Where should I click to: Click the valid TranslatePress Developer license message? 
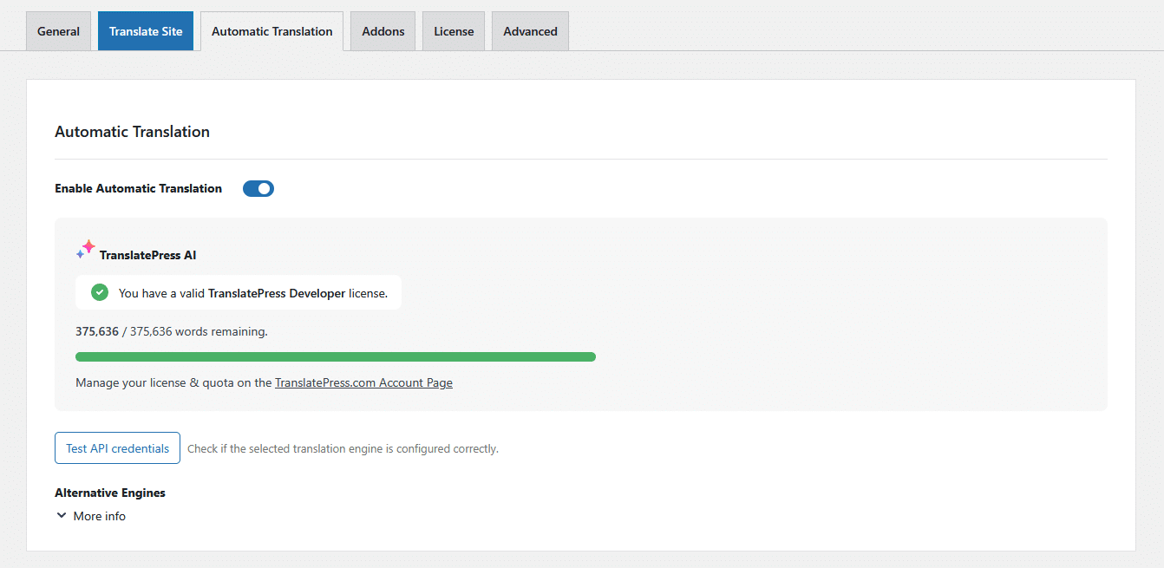coord(253,293)
